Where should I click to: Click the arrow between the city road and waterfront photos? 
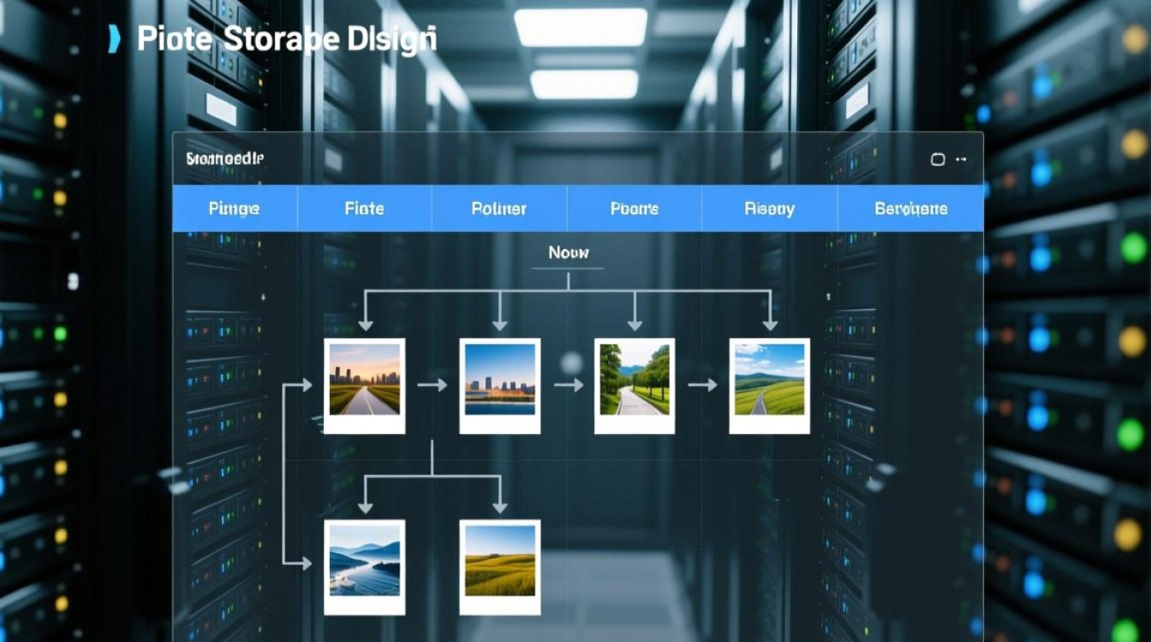(432, 385)
